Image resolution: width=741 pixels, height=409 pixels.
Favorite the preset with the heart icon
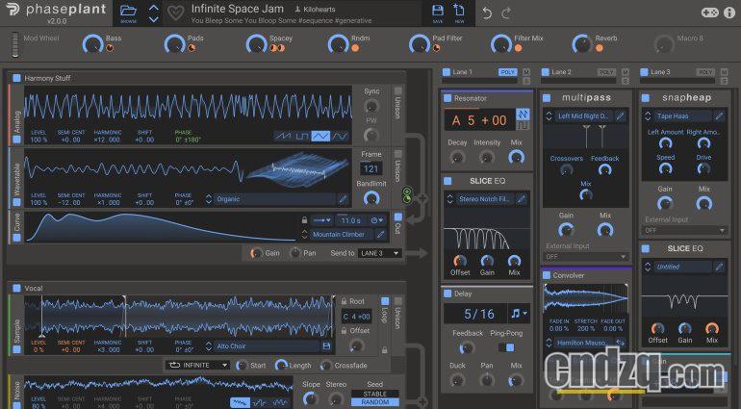(176, 13)
